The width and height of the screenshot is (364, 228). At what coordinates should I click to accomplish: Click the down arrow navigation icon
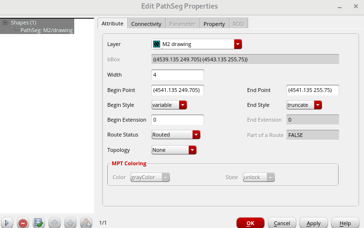[x=70, y=223]
